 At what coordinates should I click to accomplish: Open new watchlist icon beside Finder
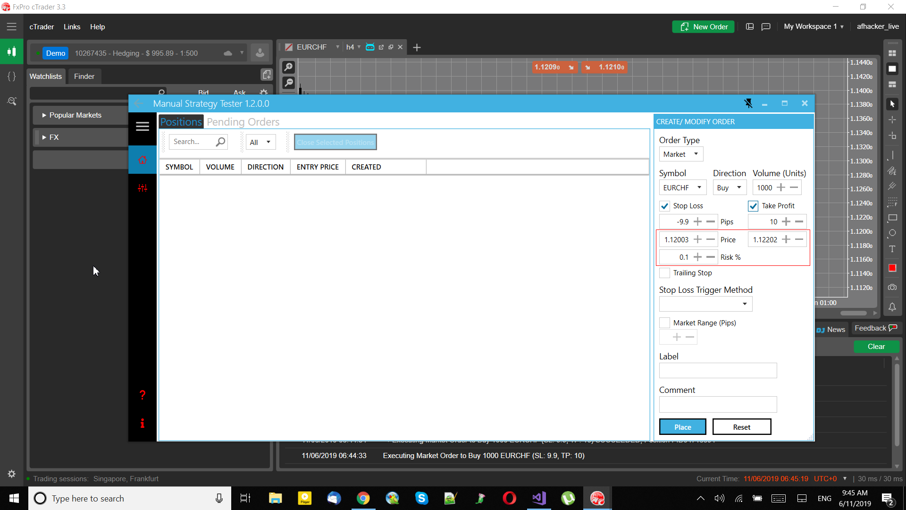(267, 75)
